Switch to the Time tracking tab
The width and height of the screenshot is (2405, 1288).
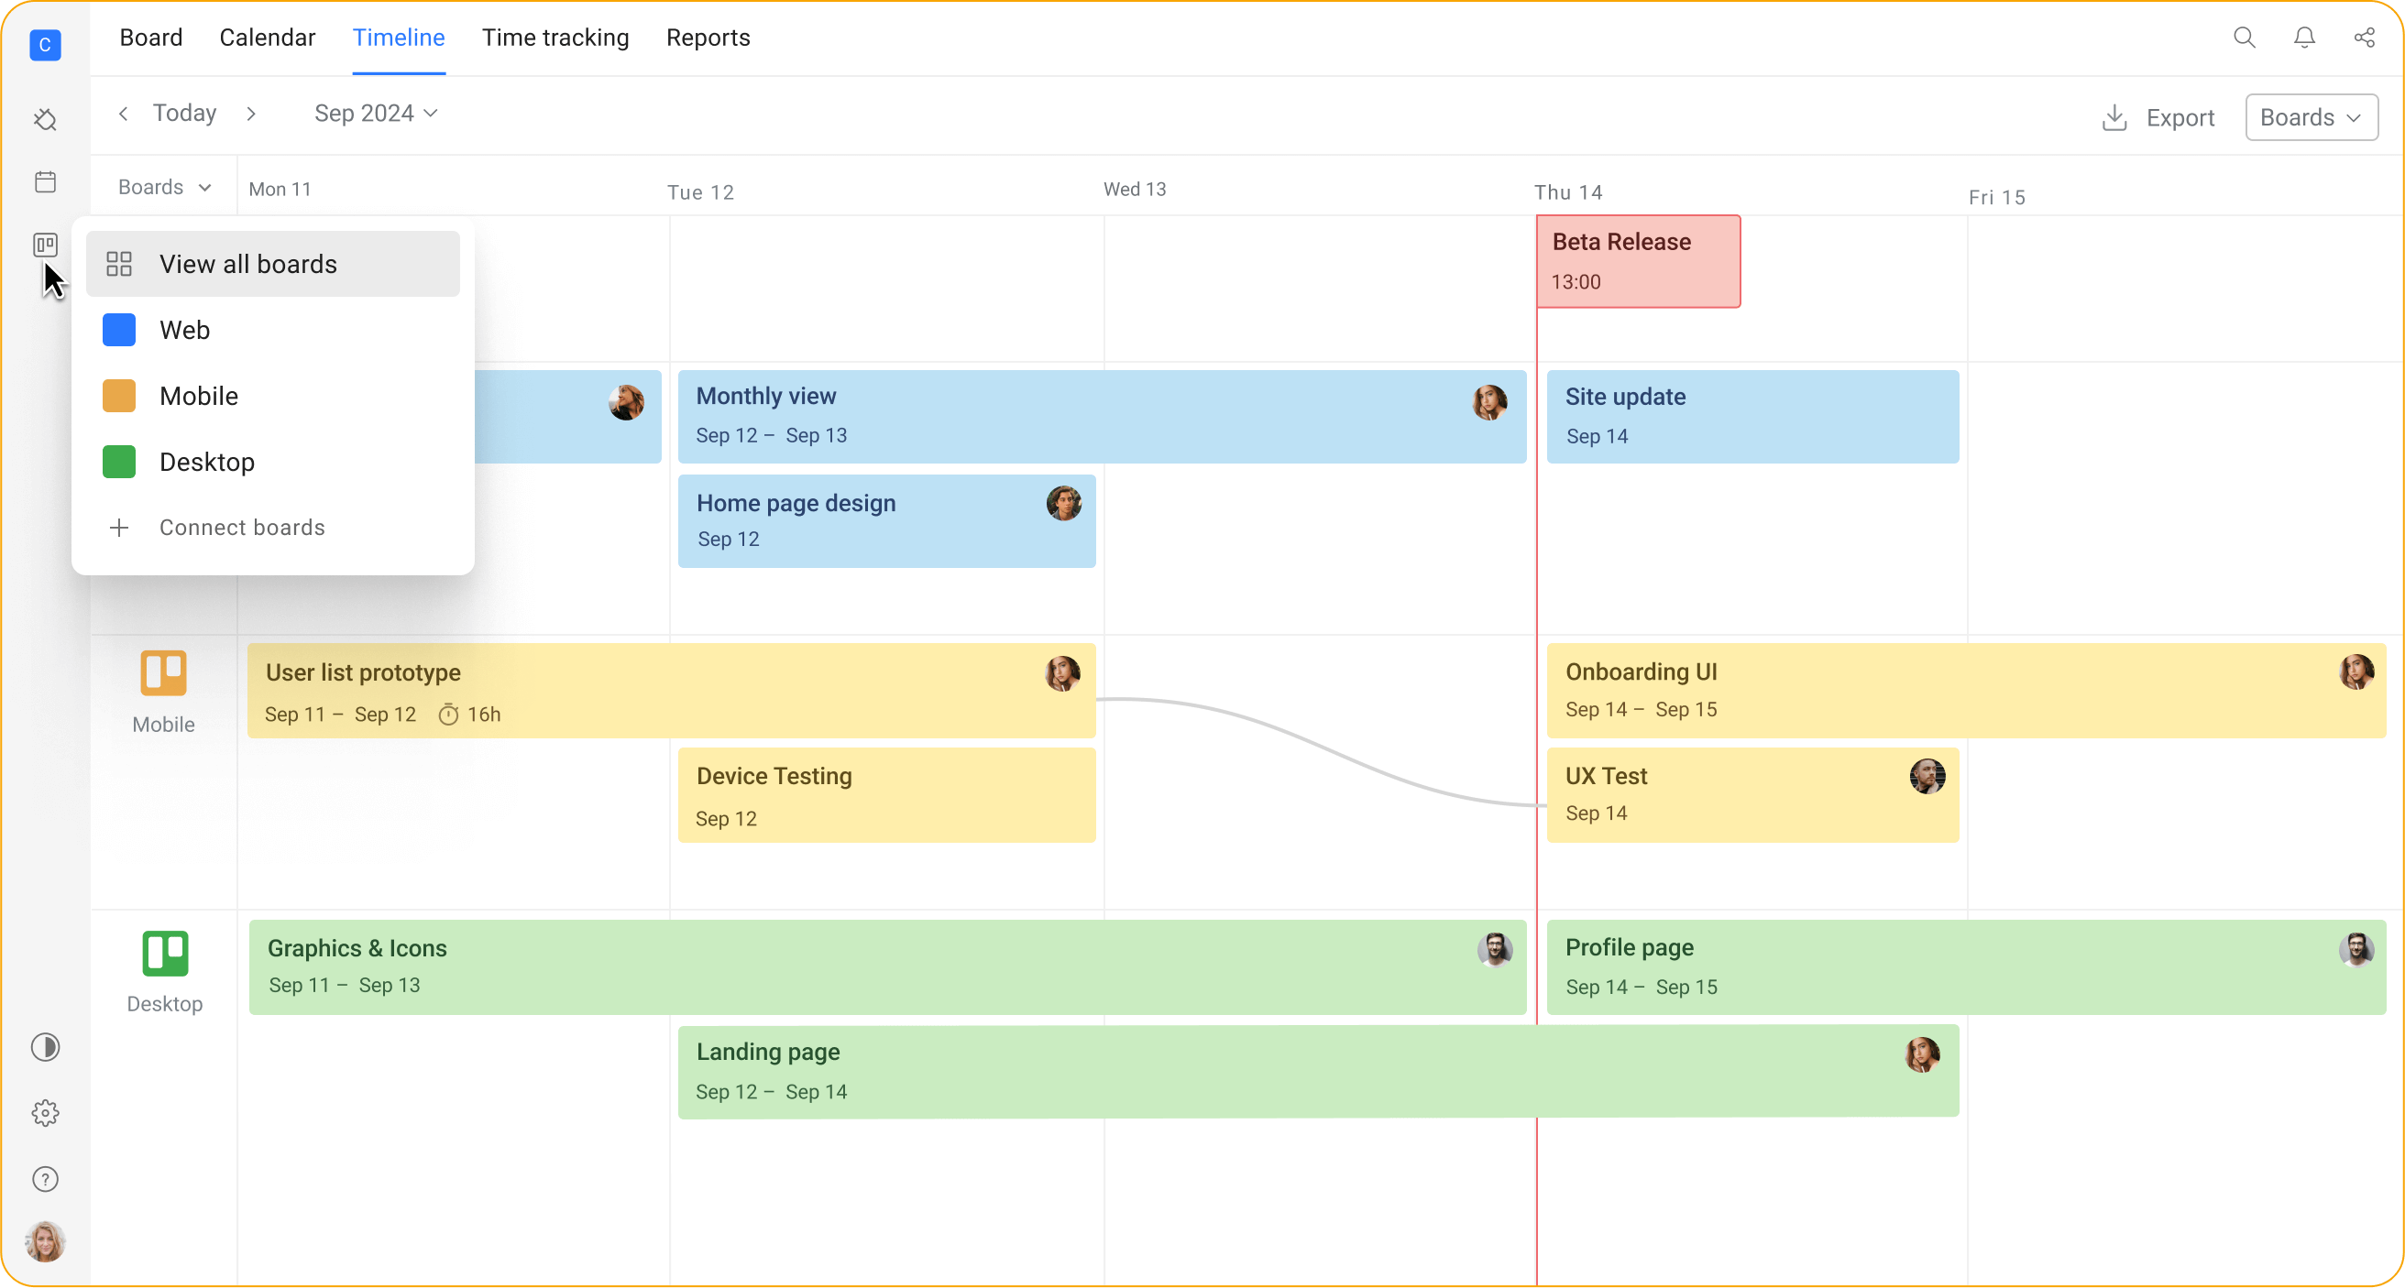coord(555,38)
